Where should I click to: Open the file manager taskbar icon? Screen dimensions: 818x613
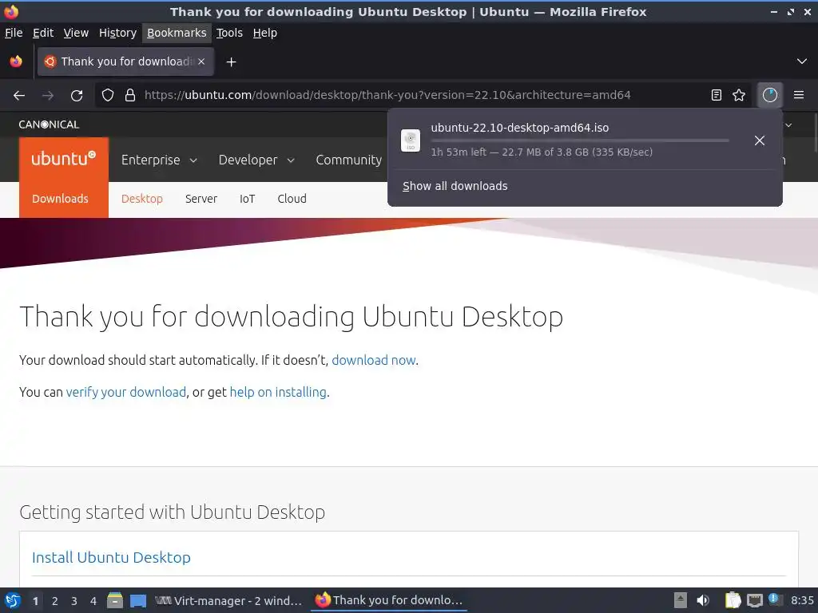[x=115, y=600]
